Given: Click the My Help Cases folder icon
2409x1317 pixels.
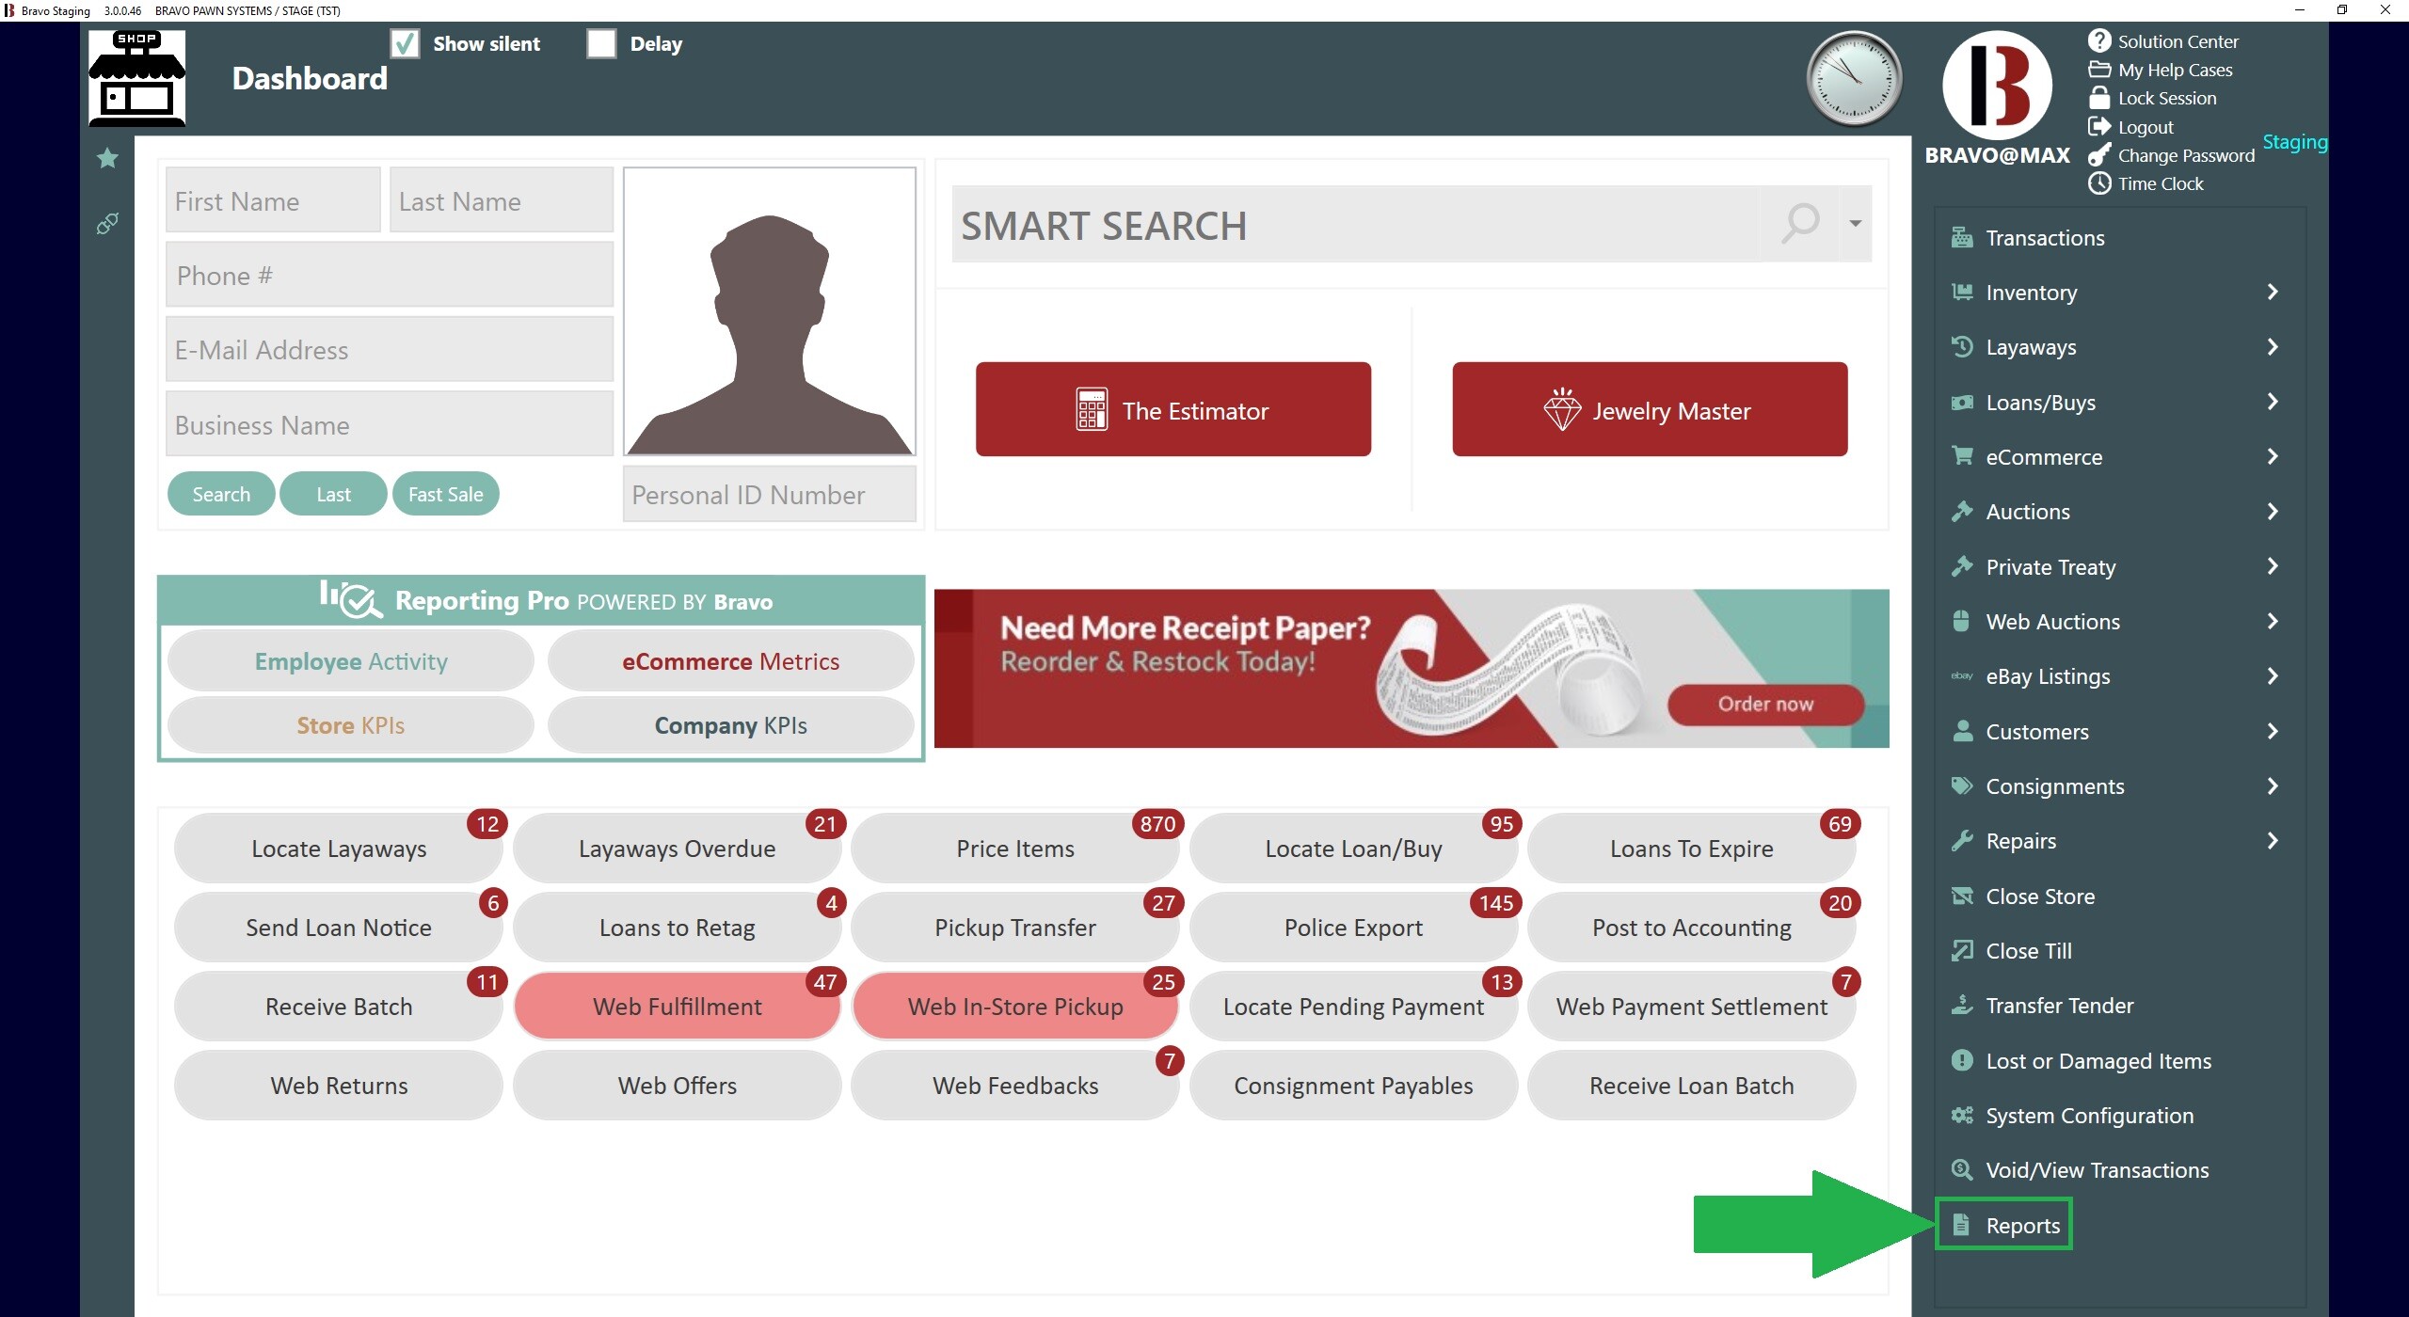Looking at the screenshot, I should 2099,70.
